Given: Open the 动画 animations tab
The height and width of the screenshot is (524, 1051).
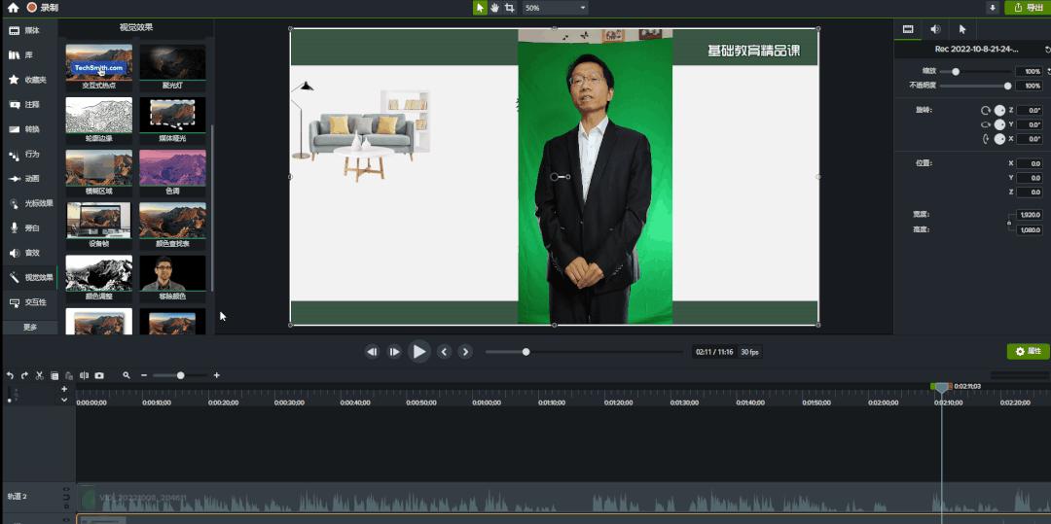Looking at the screenshot, I should coord(29,179).
